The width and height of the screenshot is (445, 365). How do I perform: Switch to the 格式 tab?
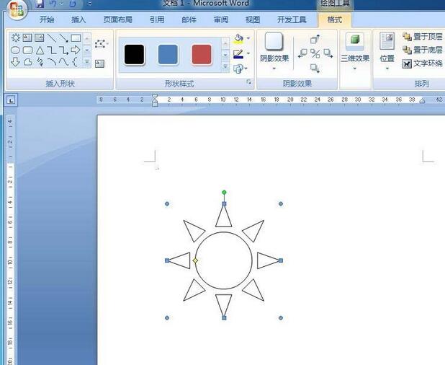point(335,20)
